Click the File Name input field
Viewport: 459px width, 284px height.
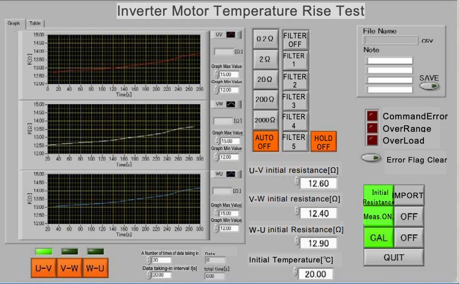point(390,40)
